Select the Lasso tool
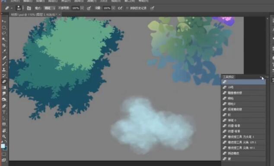The width and height of the screenshot is (274, 166). pyautogui.click(x=4, y=33)
